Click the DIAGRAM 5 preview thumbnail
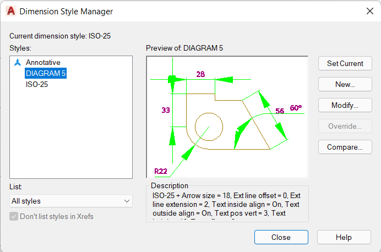The height and width of the screenshot is (252, 381). tap(227, 117)
